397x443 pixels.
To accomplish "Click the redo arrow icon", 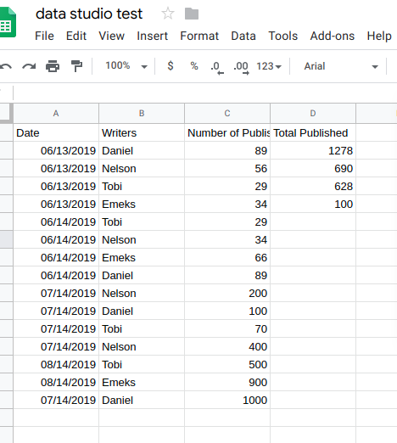I will (x=29, y=66).
